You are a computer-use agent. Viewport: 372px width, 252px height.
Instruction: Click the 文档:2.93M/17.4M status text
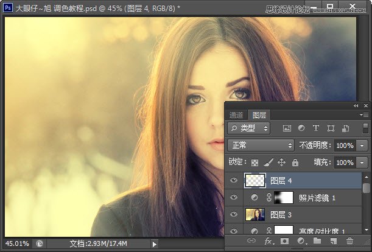(98, 243)
